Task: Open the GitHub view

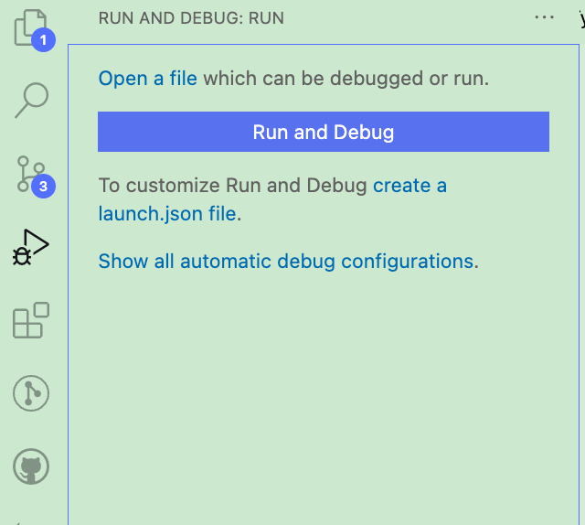Action: click(x=31, y=466)
